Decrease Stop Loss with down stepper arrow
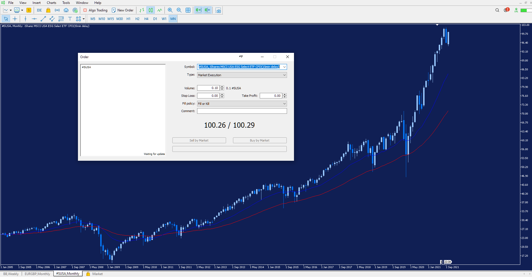The height and width of the screenshot is (277, 532). click(x=222, y=97)
